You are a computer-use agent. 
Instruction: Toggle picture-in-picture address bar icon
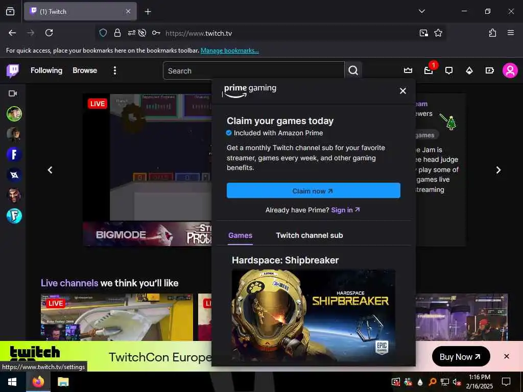(423, 33)
